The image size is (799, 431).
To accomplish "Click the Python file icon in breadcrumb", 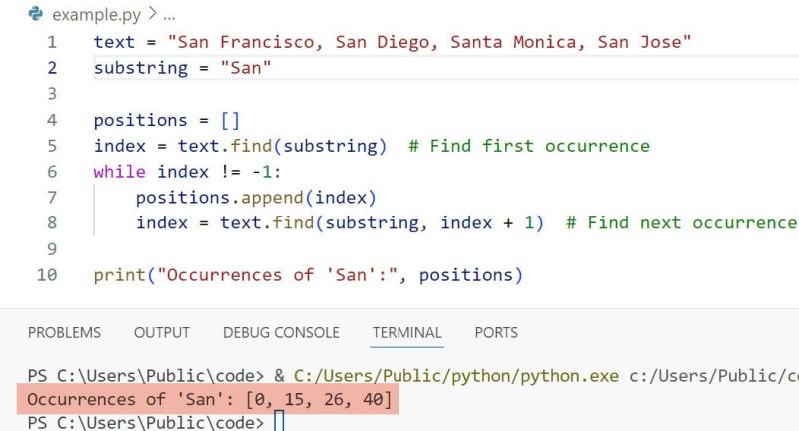I will click(x=36, y=13).
